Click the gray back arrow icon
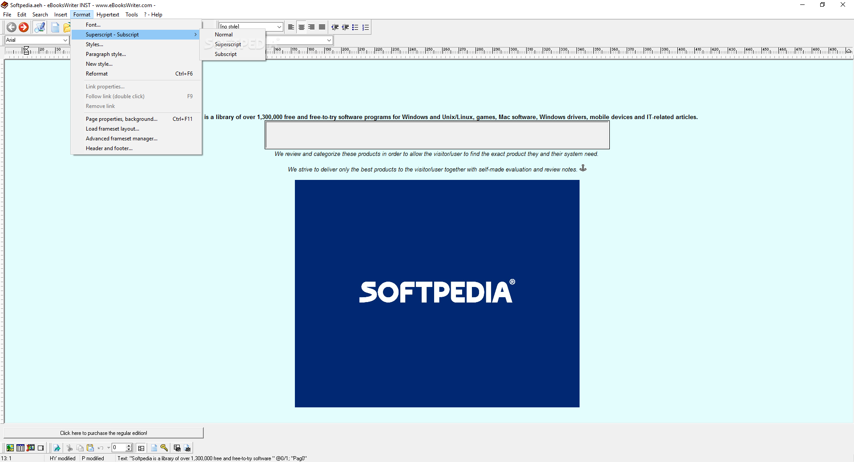Viewport: 854px width, 462px height. point(12,27)
